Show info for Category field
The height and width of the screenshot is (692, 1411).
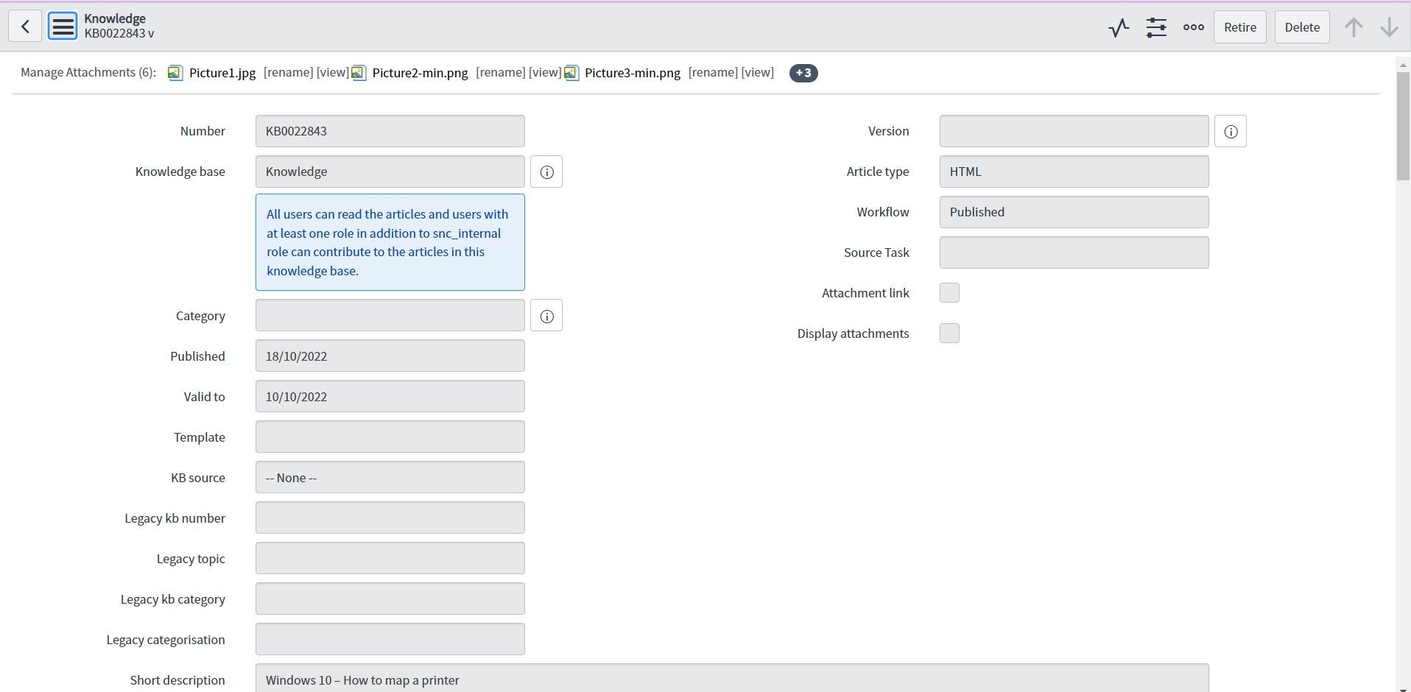[x=546, y=316]
